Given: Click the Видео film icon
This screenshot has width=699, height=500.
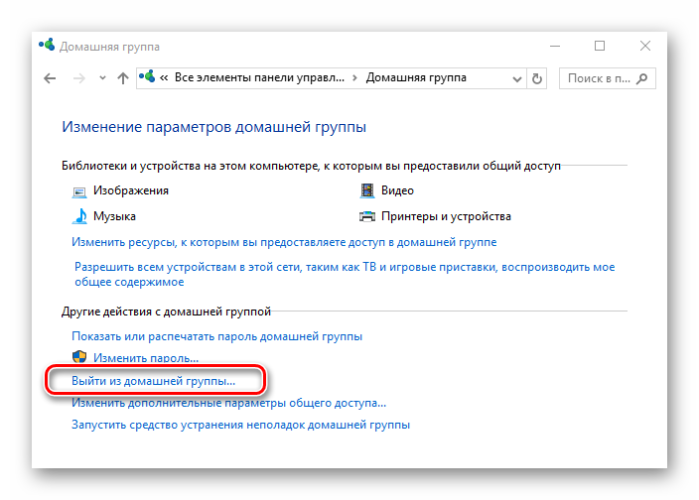Looking at the screenshot, I should point(367,190).
